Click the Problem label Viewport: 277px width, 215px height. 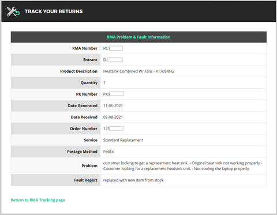pos(89,166)
